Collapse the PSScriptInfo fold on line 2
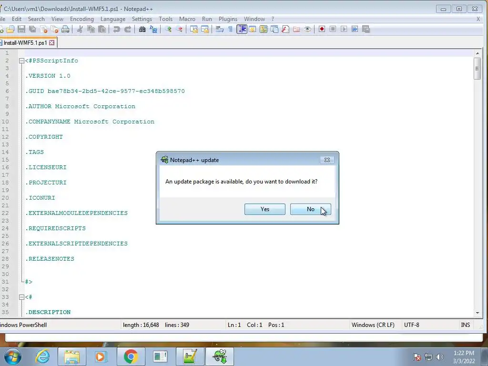The height and width of the screenshot is (366, 488). (x=21, y=61)
